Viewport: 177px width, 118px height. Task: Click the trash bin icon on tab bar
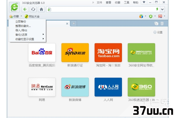click(x=162, y=24)
